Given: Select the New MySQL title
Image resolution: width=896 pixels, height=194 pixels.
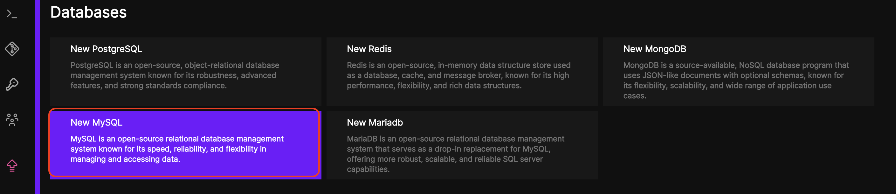Looking at the screenshot, I should click(x=96, y=122).
